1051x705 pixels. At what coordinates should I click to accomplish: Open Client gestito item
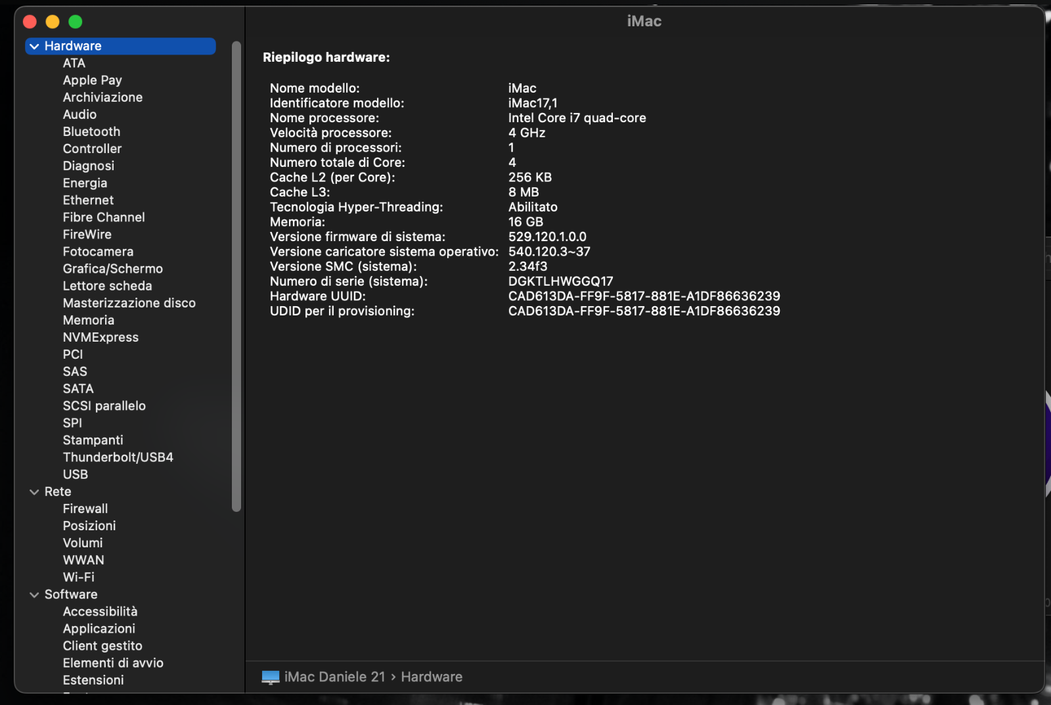click(102, 646)
